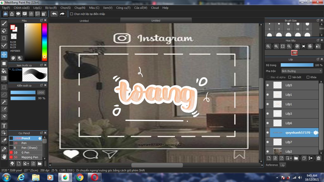The width and height of the screenshot is (324, 182).
Task: Click the fit-to-window navigator icon
Action: tap(283, 46)
